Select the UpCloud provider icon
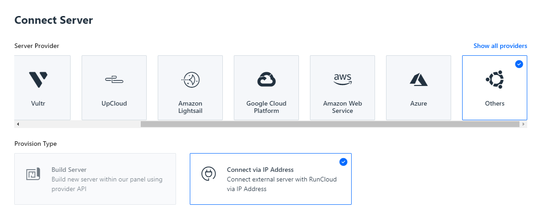Image resolution: width=541 pixels, height=213 pixels. click(x=114, y=80)
